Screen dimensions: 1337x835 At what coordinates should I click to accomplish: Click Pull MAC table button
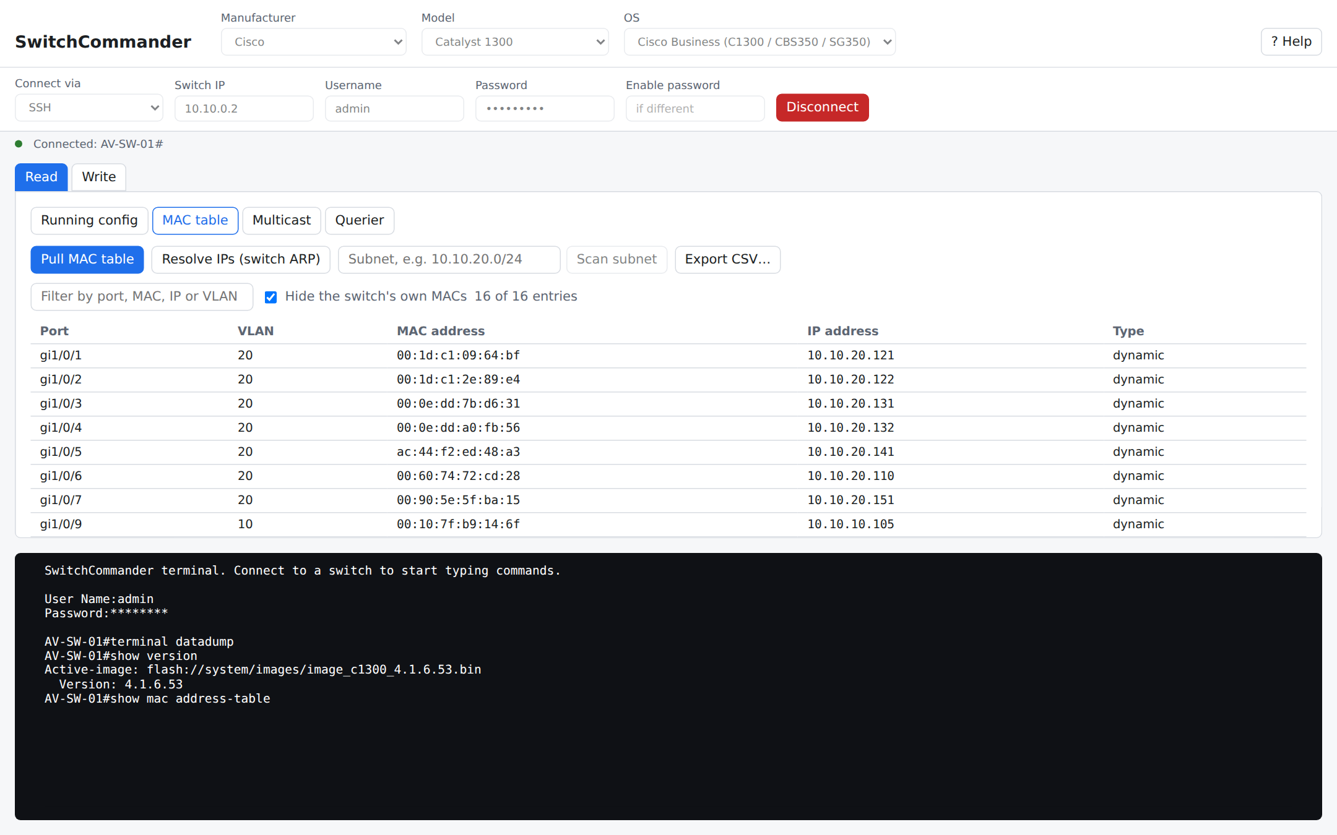pyautogui.click(x=87, y=260)
